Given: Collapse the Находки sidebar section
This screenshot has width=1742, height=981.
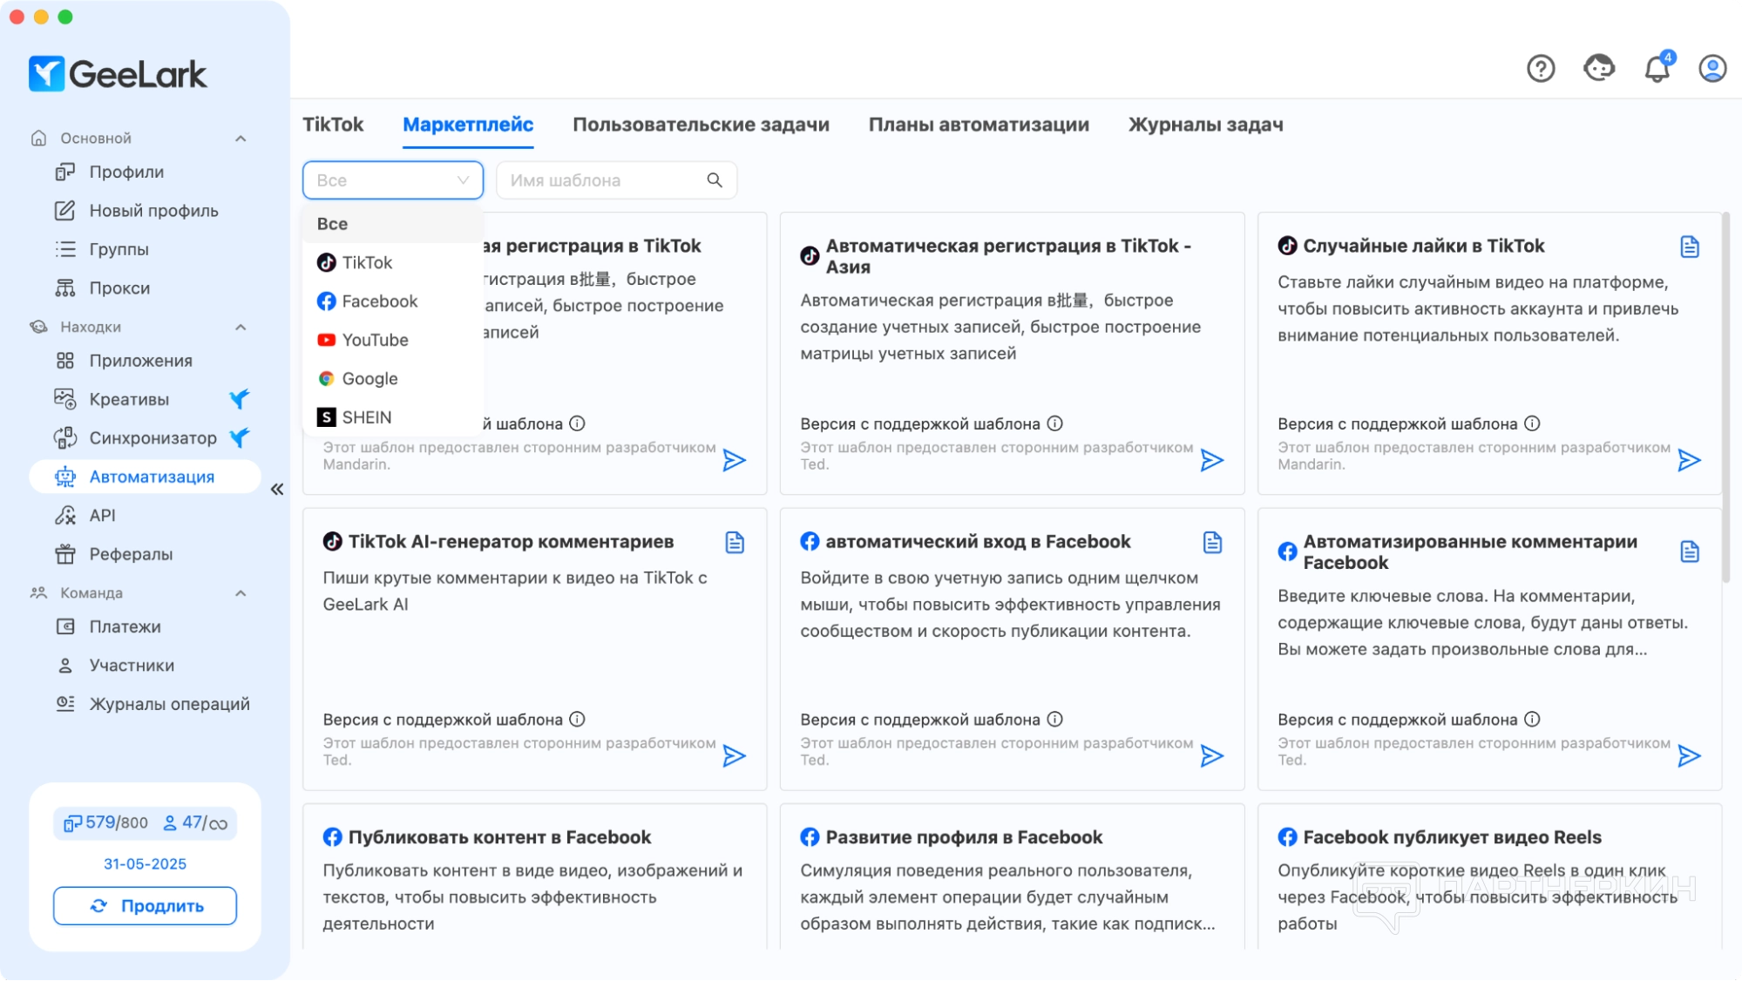Looking at the screenshot, I should [241, 328].
